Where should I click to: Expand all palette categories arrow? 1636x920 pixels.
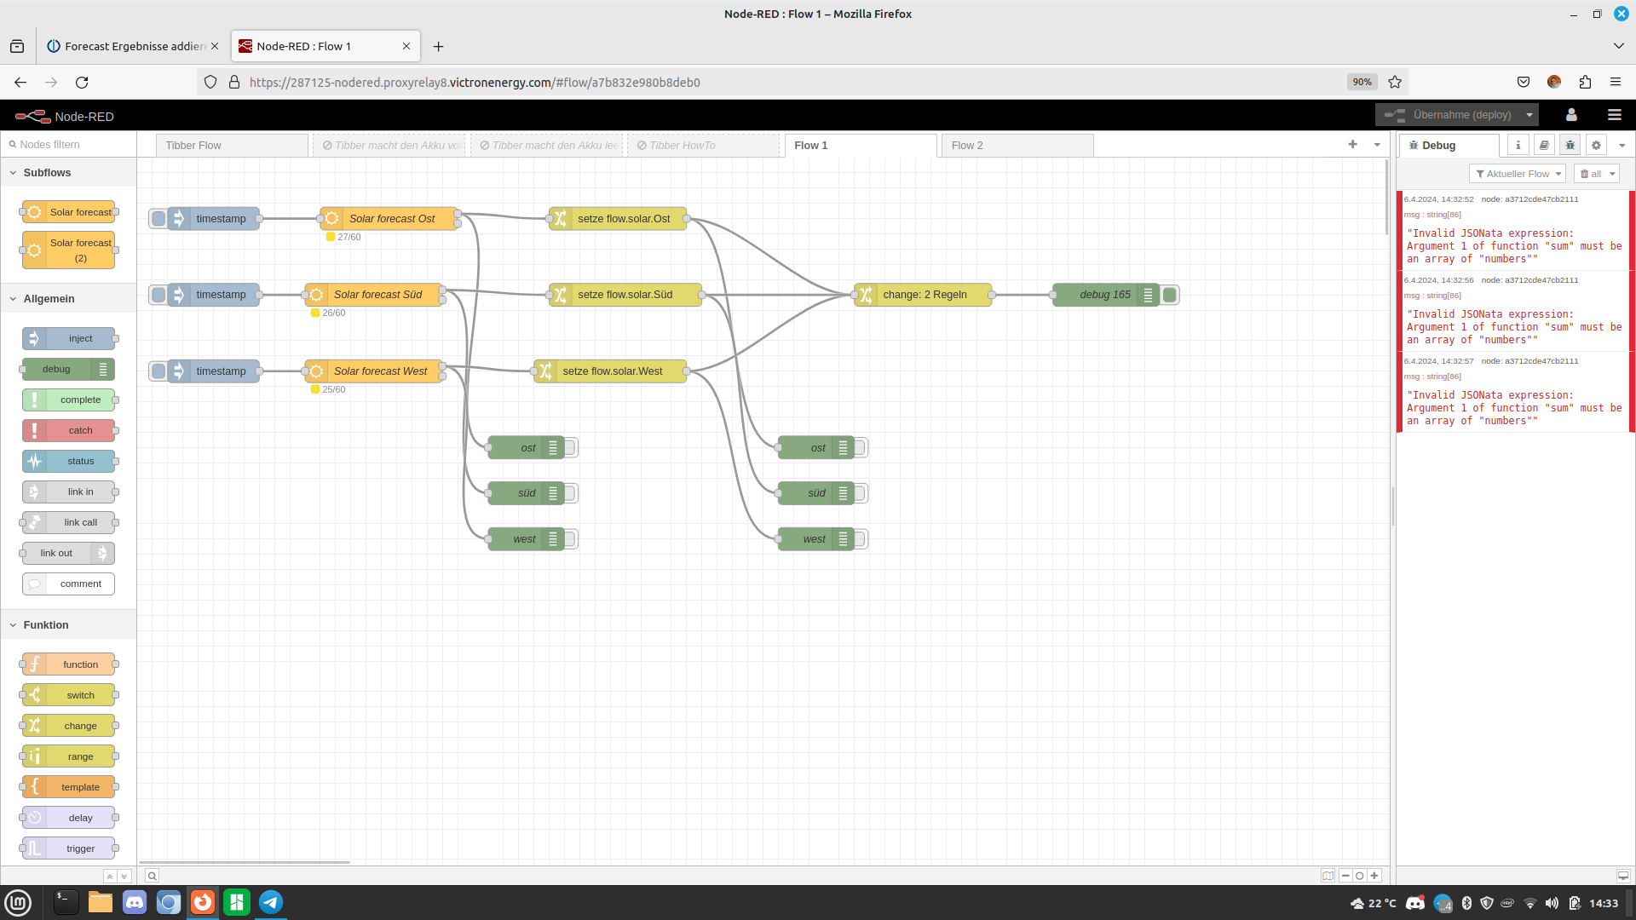[x=124, y=876]
